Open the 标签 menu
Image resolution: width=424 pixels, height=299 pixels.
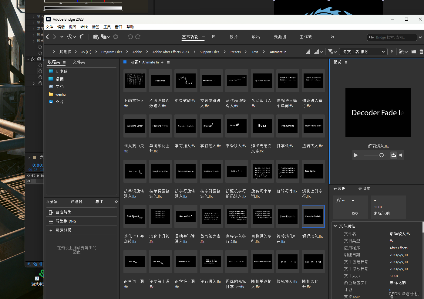pos(96,27)
